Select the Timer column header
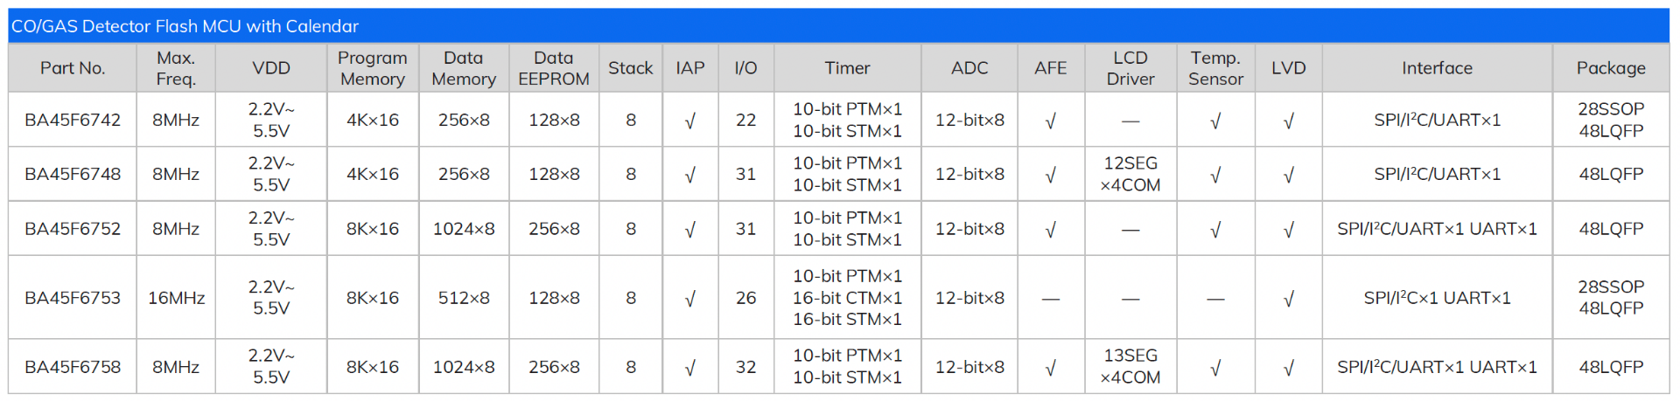1680x401 pixels. [x=848, y=68]
